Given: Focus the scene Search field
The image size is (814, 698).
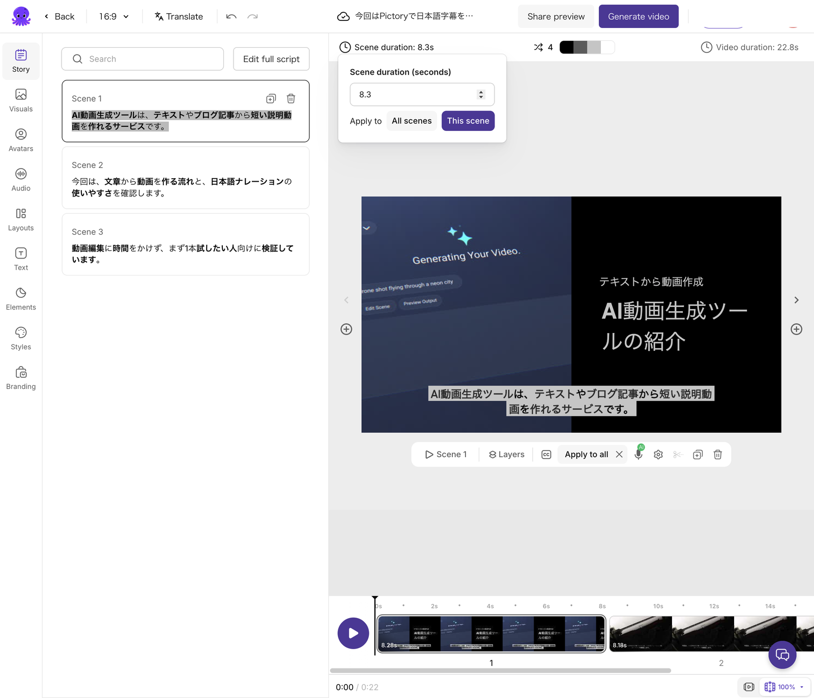Looking at the screenshot, I should [142, 59].
